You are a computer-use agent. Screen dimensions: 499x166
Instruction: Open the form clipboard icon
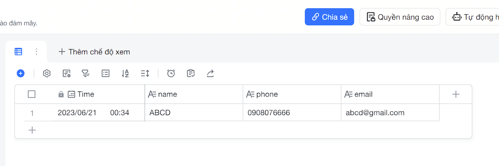tap(191, 74)
